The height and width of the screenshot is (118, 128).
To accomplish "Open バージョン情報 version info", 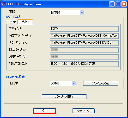I will coord(64,97).
